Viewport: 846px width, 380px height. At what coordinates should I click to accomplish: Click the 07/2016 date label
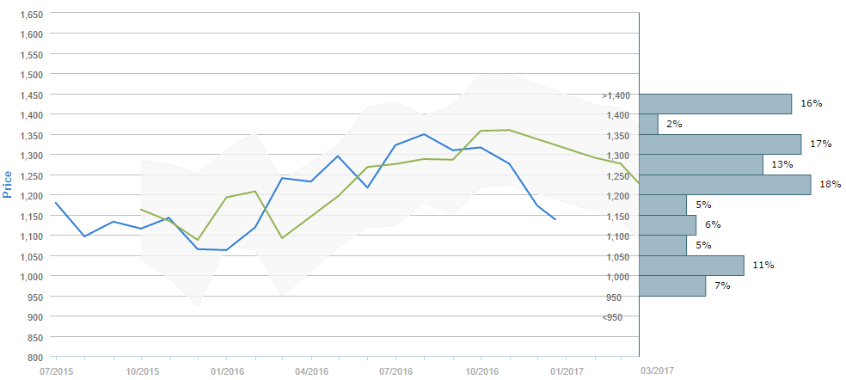click(396, 371)
